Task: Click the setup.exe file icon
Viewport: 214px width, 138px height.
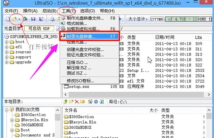Action: click(66, 86)
